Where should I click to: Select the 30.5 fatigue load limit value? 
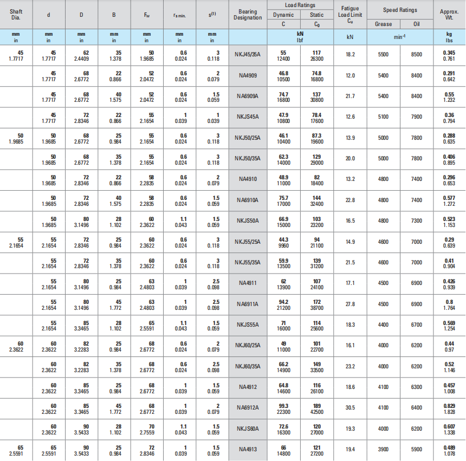(x=350, y=407)
